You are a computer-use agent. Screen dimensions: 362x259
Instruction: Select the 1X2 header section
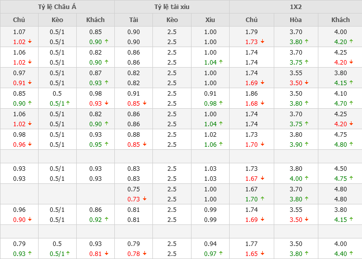click(295, 7)
